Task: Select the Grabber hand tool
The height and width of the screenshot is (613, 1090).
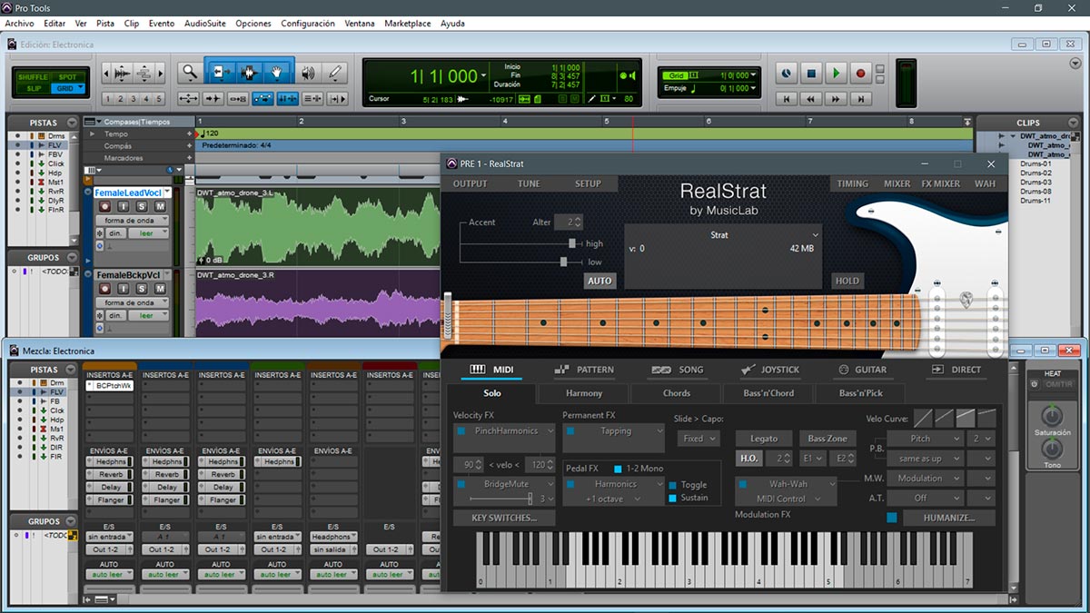Action: (278, 74)
